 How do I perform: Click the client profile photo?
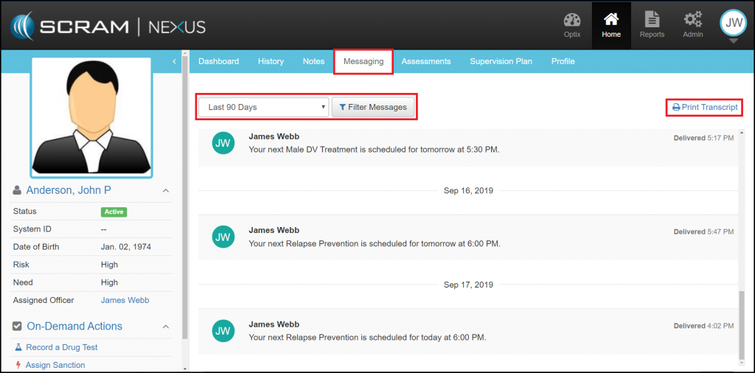pos(91,116)
